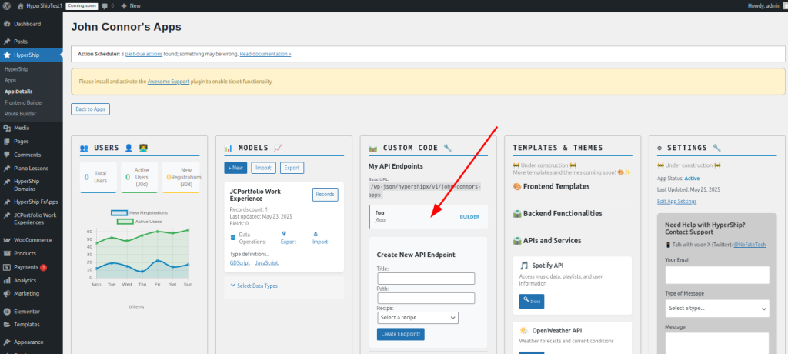788x354 pixels.
Task: Follow the Awesome Support plugin link
Action: tap(169, 81)
